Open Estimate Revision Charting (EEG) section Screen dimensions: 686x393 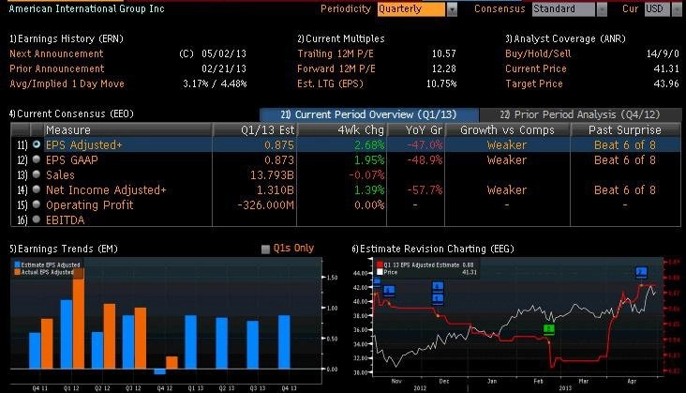(x=433, y=249)
